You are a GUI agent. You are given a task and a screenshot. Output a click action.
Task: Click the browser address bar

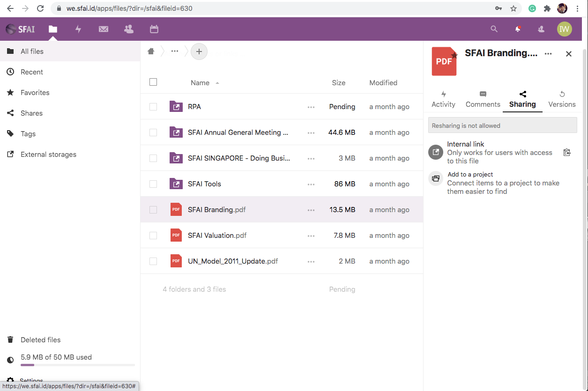click(x=272, y=8)
